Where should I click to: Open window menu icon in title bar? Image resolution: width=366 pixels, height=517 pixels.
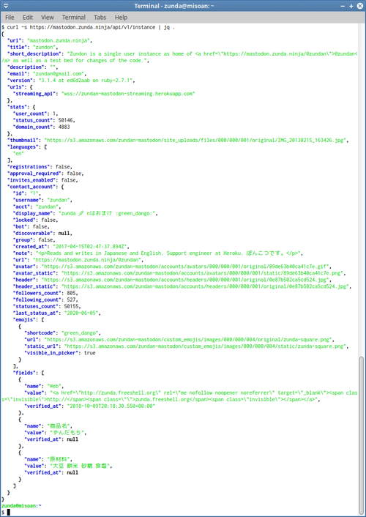pos(6,6)
